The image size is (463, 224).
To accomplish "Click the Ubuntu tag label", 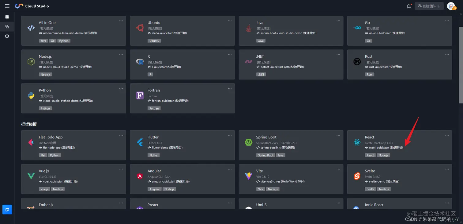I will [x=154, y=41].
